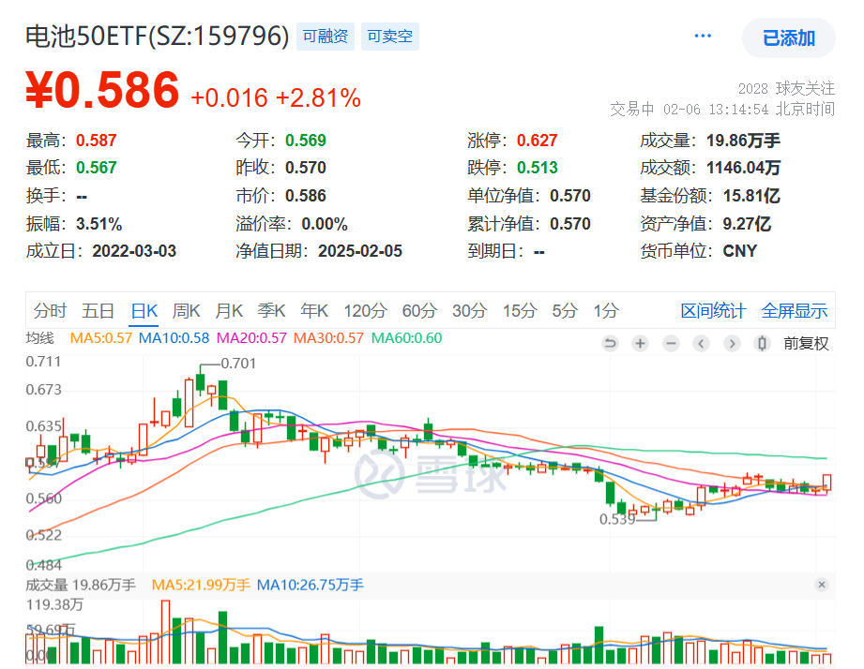Open the 区间统计 interval statistics link
Screen dimensions: 864x669
714,311
